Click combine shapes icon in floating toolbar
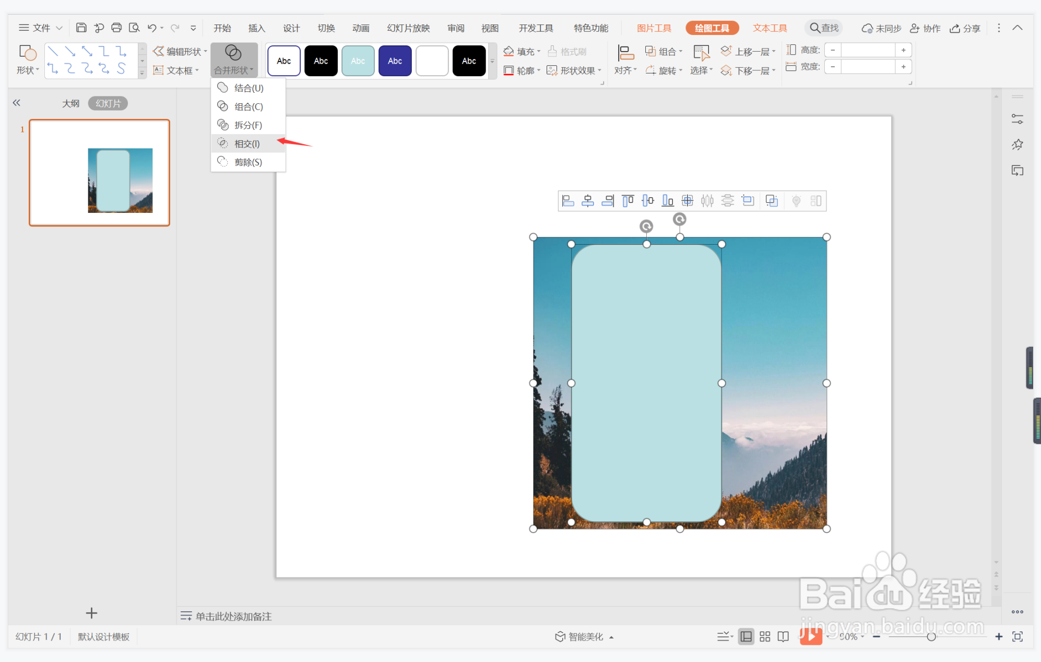Viewport: 1041px width, 662px height. (772, 201)
